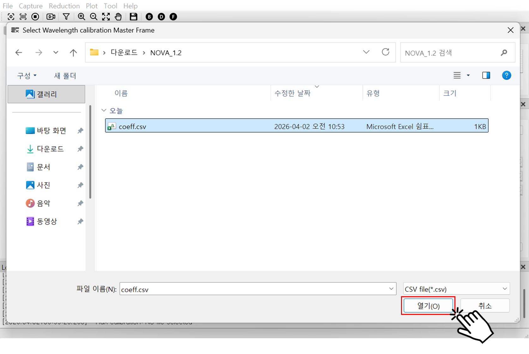Click the circular D toolbar icon

(161, 17)
